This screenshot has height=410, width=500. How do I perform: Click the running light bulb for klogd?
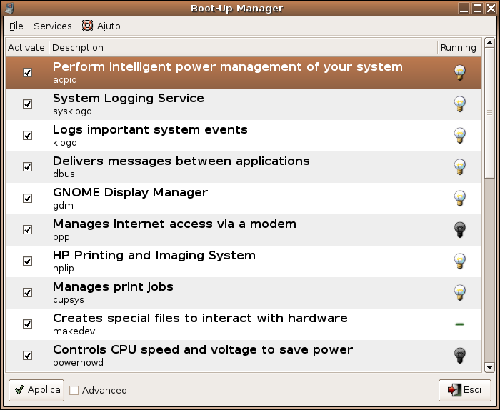click(x=459, y=135)
